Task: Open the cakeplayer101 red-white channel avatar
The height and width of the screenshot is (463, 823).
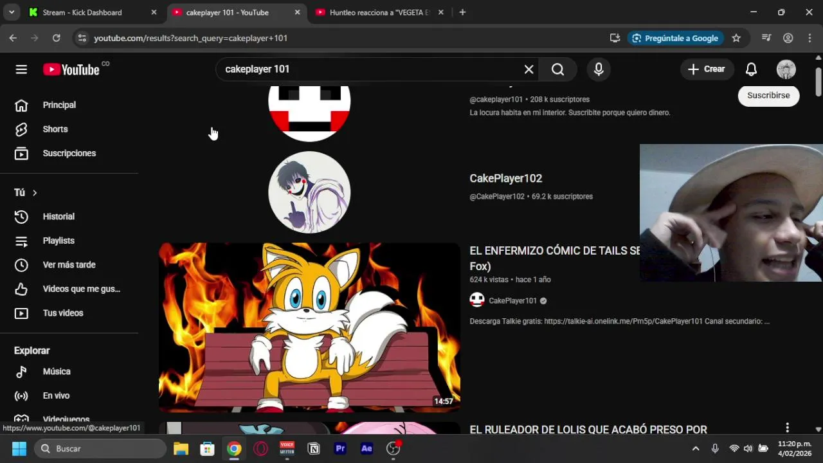Action: (309, 114)
